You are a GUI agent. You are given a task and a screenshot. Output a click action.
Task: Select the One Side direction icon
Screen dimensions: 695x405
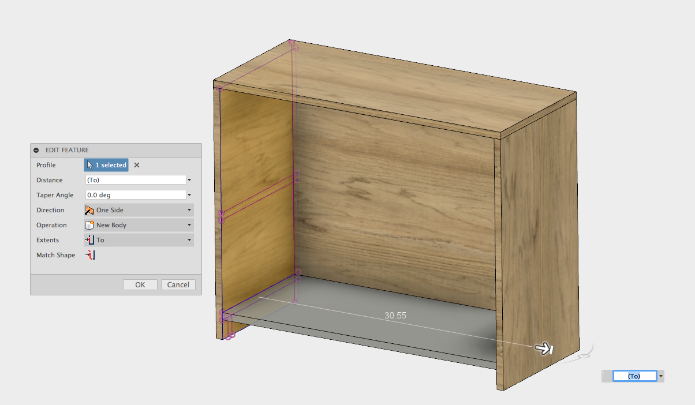[x=89, y=209]
